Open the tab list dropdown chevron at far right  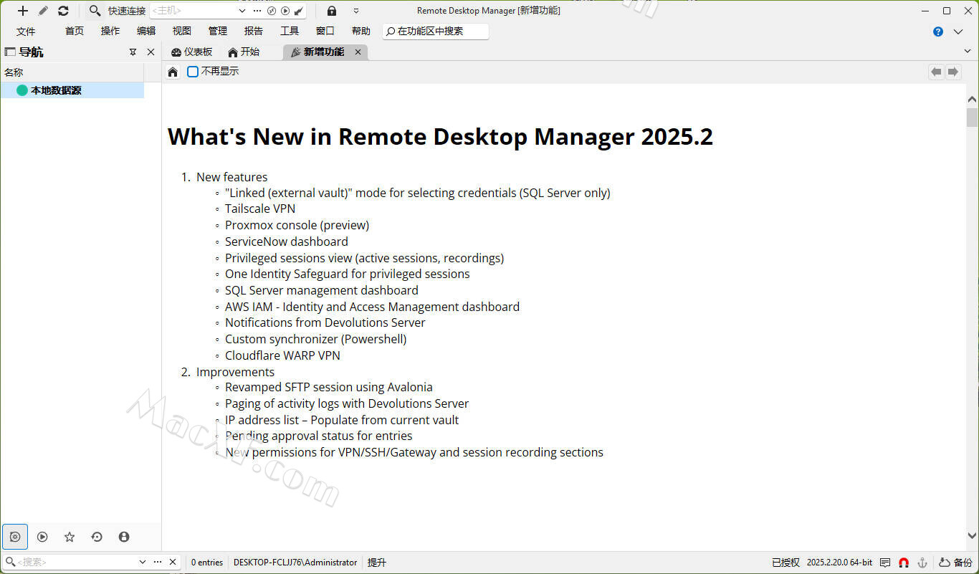(968, 52)
